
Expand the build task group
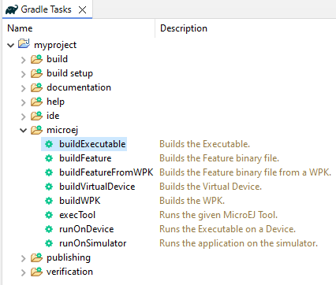click(24, 60)
